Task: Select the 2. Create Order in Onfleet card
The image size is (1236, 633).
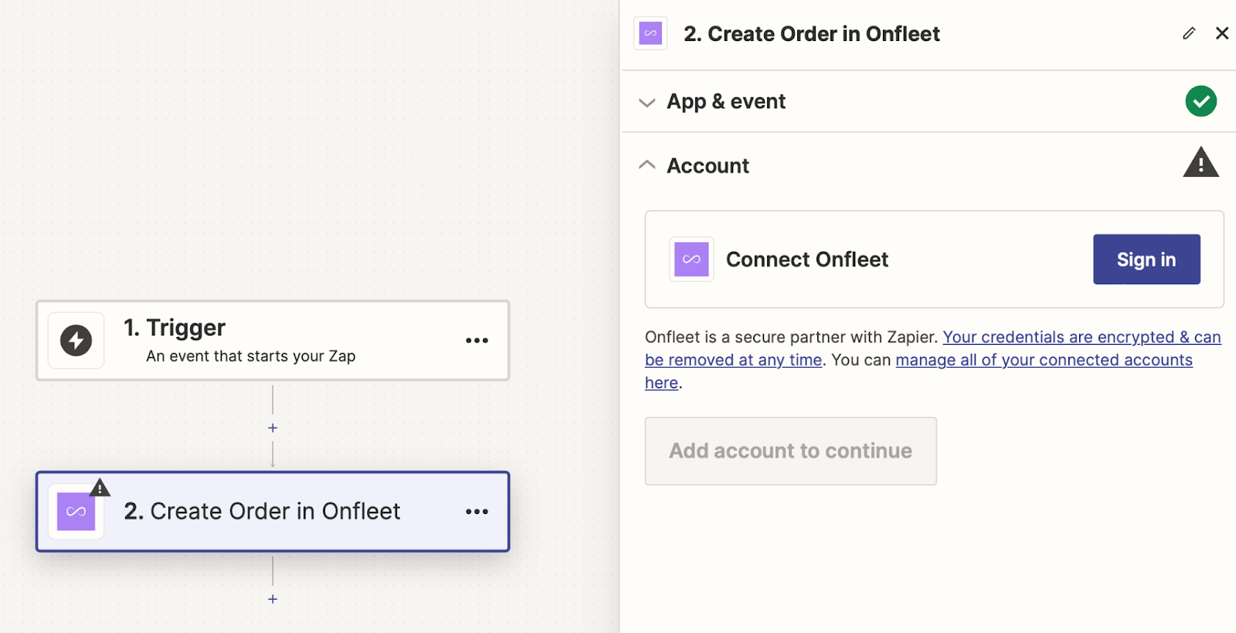Action: (x=273, y=512)
